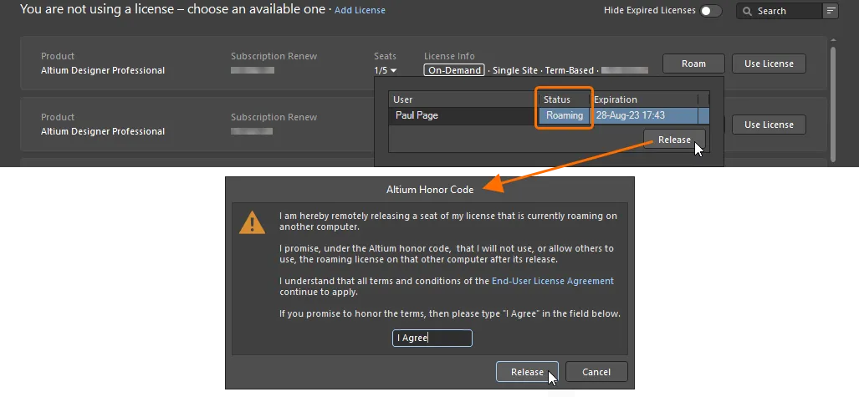Click the I Agree text field

[x=432, y=338]
